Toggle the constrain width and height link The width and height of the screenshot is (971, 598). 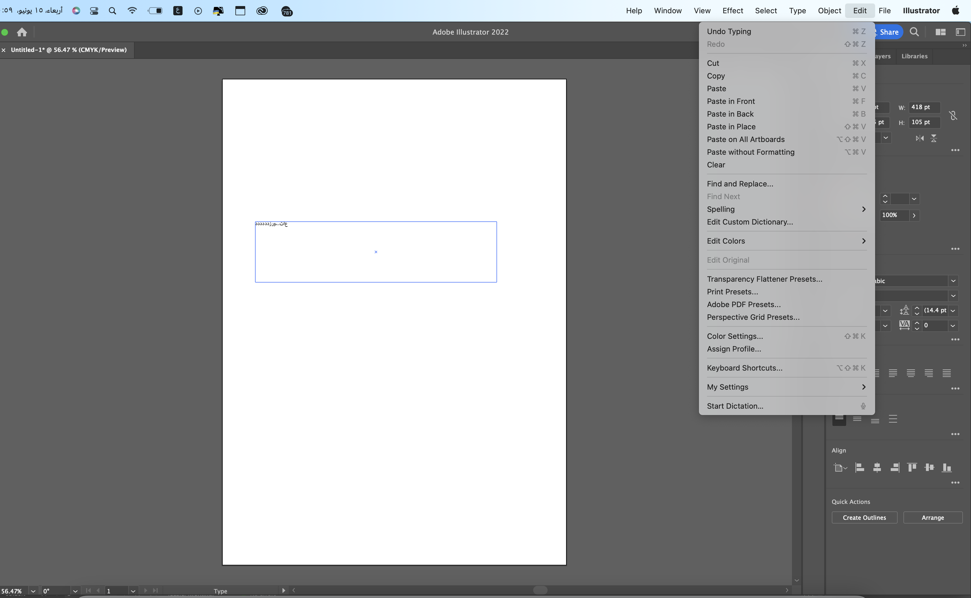click(x=954, y=115)
